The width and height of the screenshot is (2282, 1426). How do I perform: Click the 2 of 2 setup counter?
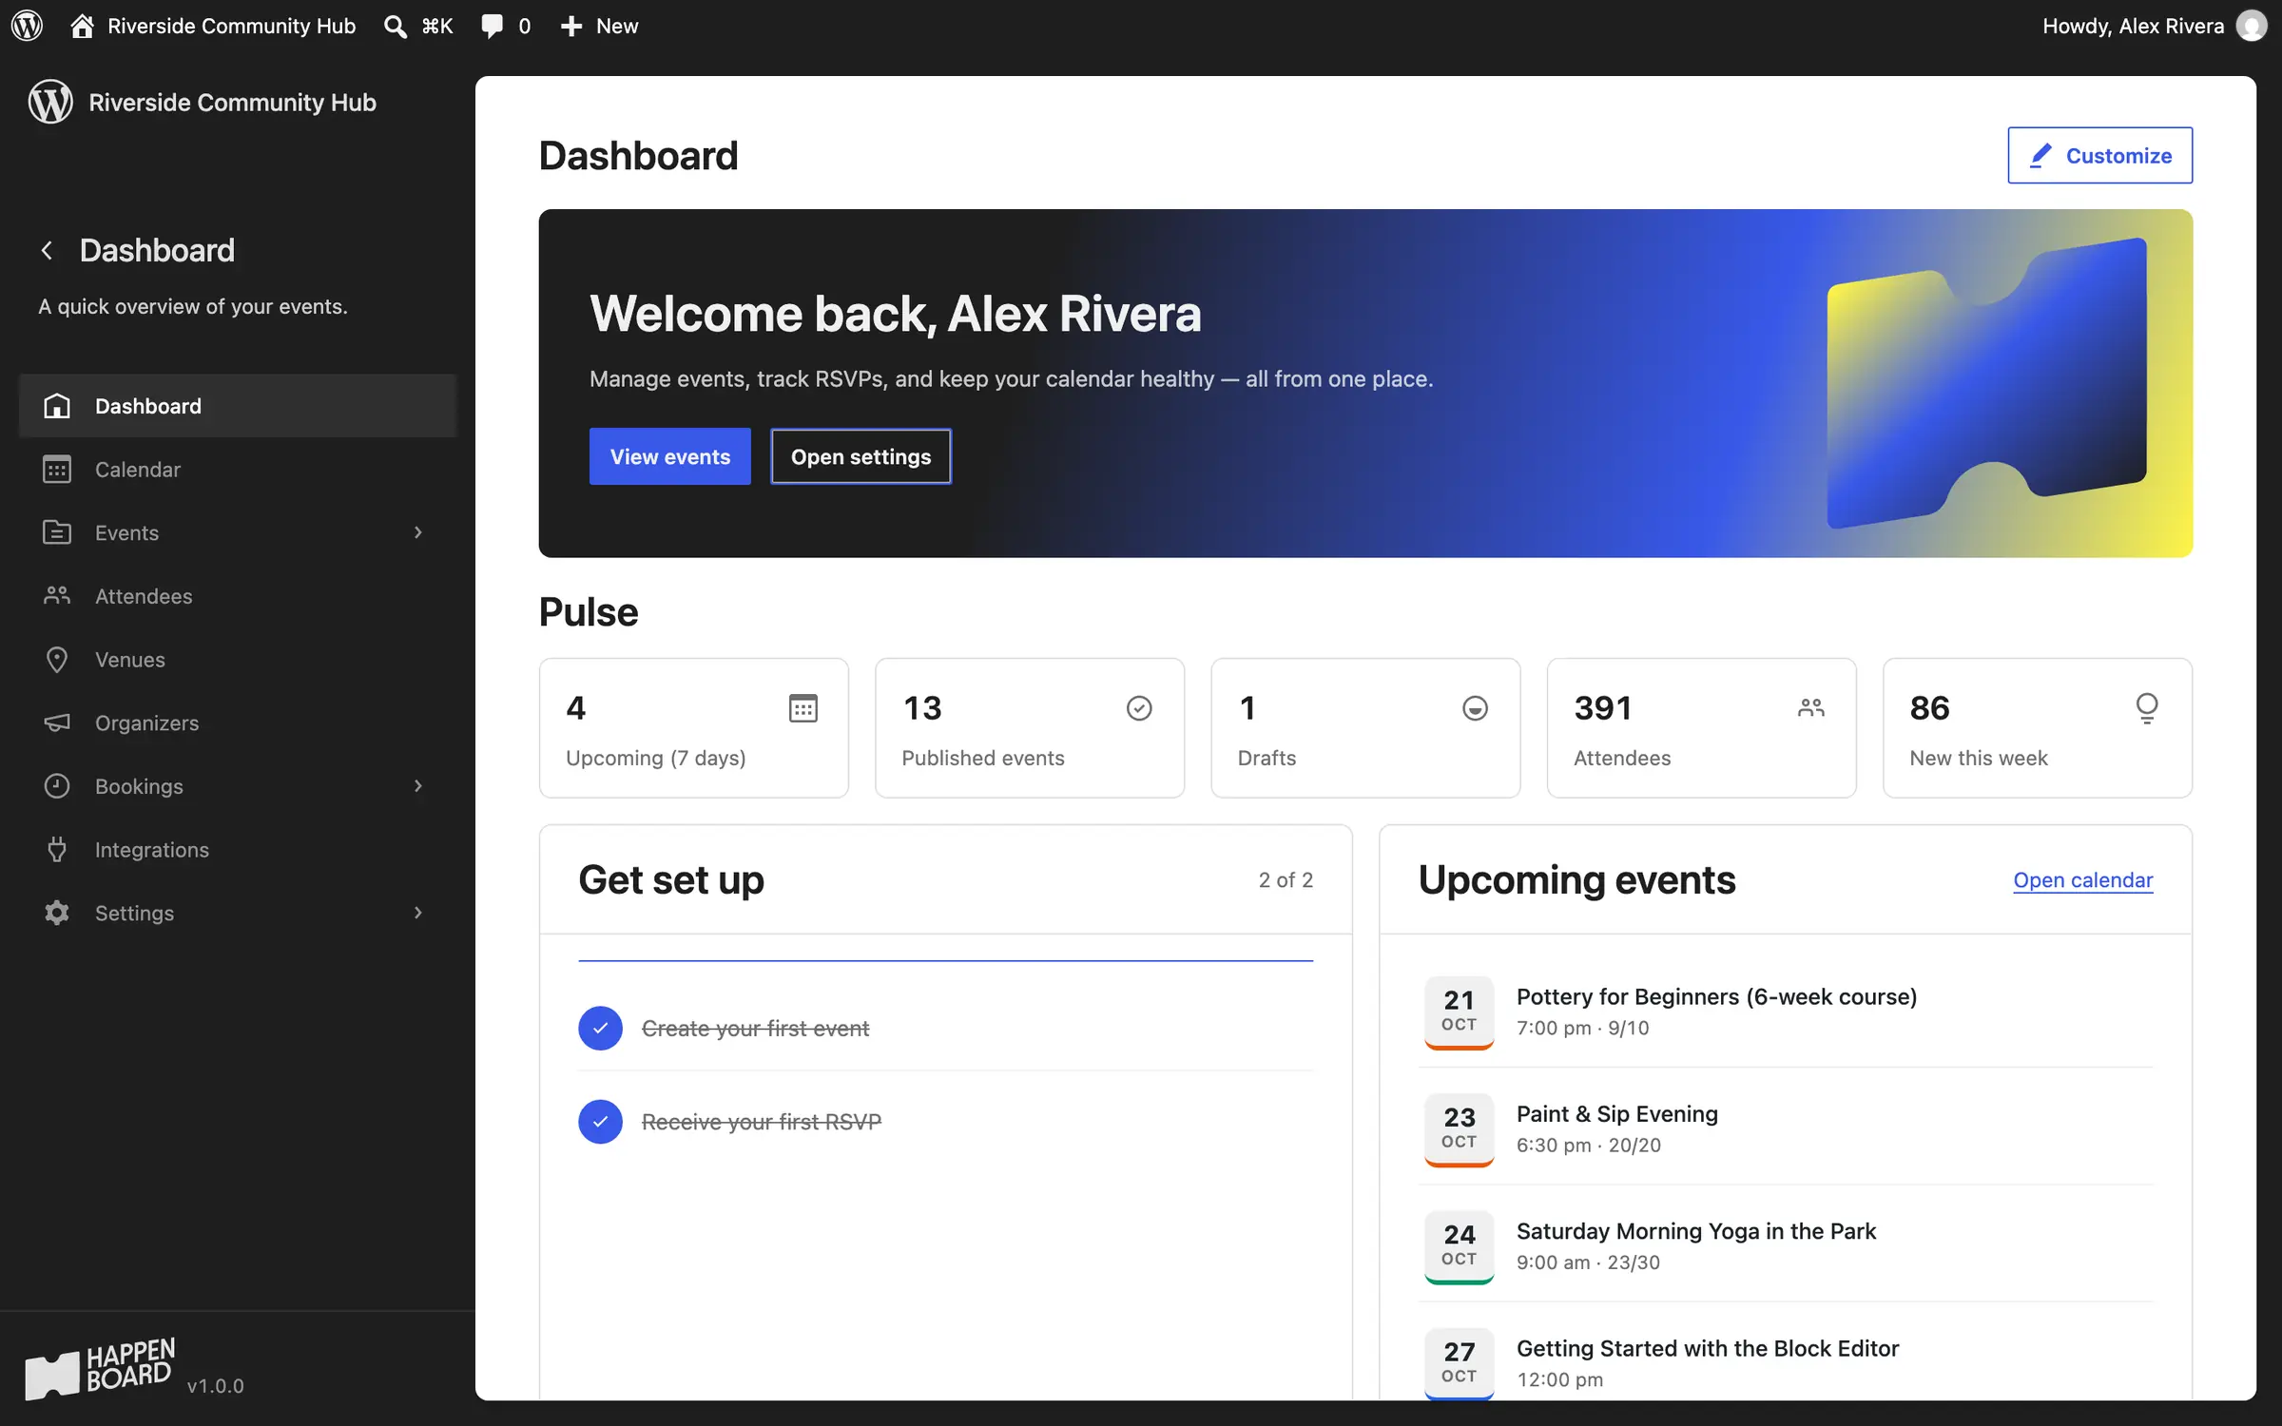click(x=1286, y=880)
